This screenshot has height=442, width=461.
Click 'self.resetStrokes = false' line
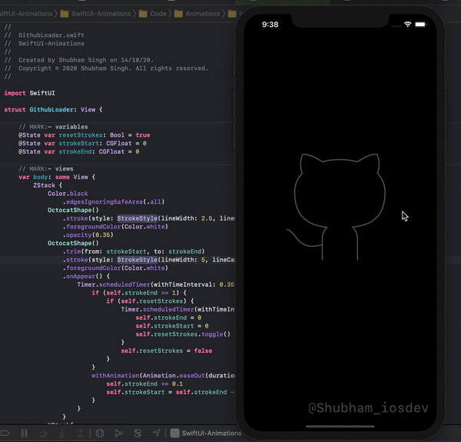(x=167, y=351)
